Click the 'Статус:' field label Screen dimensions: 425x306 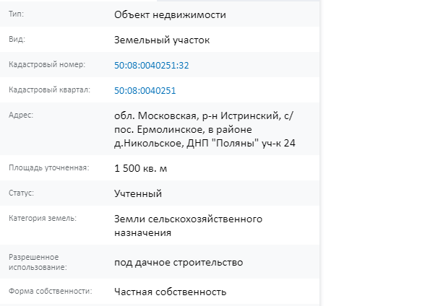coord(21,193)
